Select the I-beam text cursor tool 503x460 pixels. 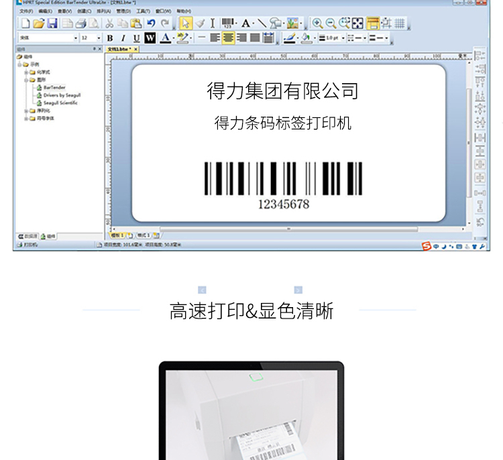point(213,23)
